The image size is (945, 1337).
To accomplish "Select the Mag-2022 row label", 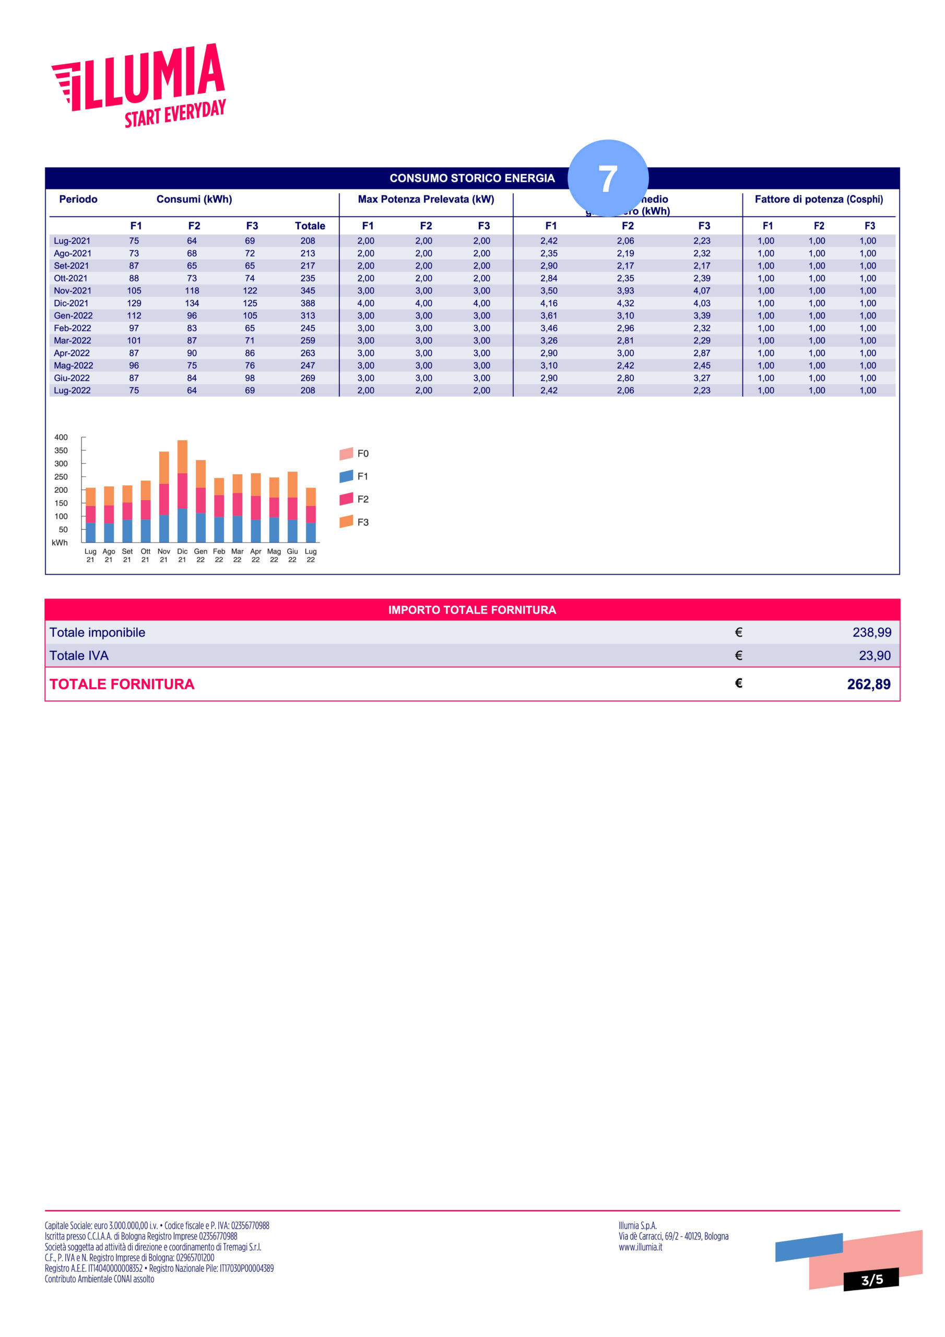I will pos(74,366).
